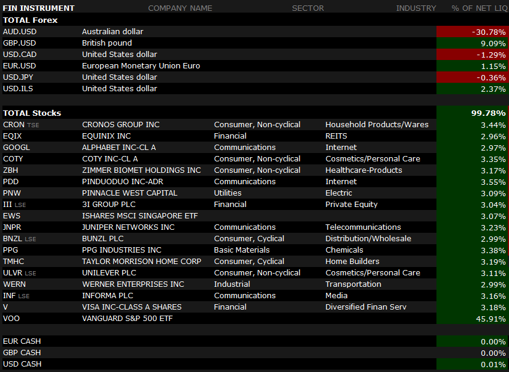The image size is (509, 372).
Task: Select the ZBH ticker
Action: point(10,170)
